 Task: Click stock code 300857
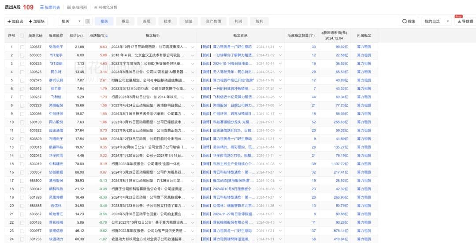click(35, 172)
